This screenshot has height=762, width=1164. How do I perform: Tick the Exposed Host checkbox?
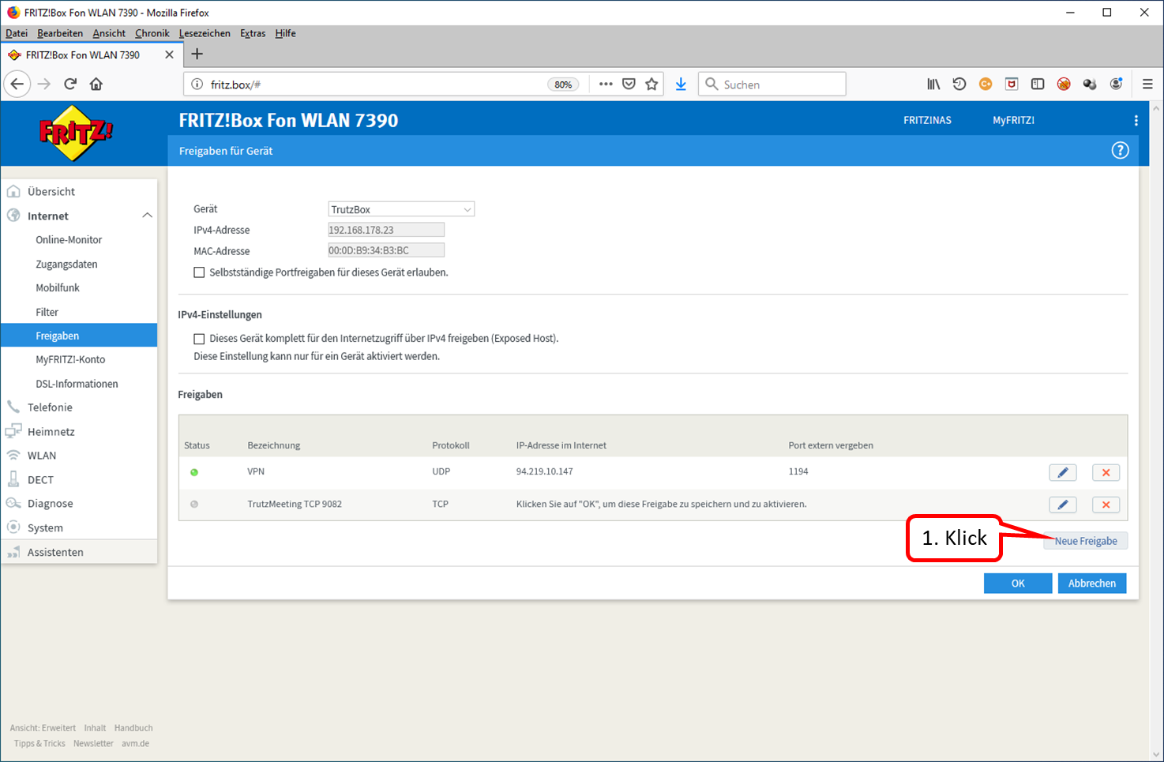(199, 339)
